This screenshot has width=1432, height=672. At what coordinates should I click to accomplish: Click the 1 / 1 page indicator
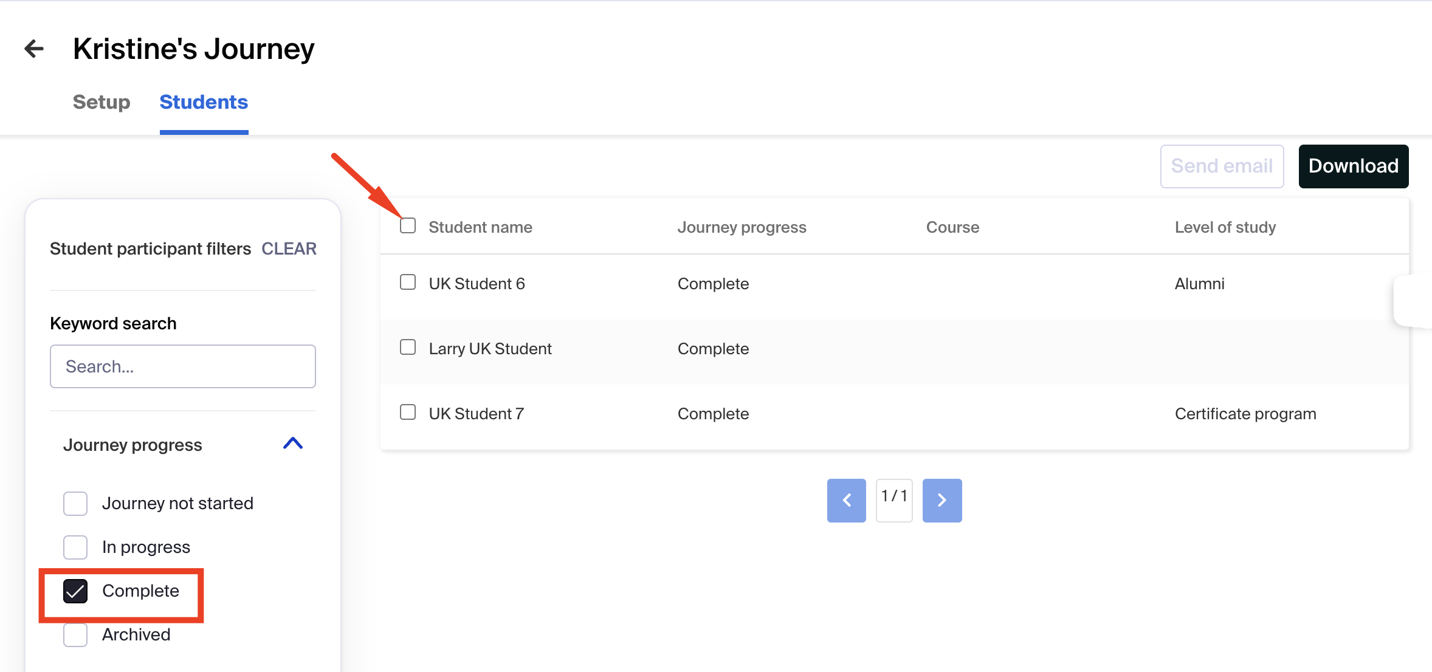894,501
